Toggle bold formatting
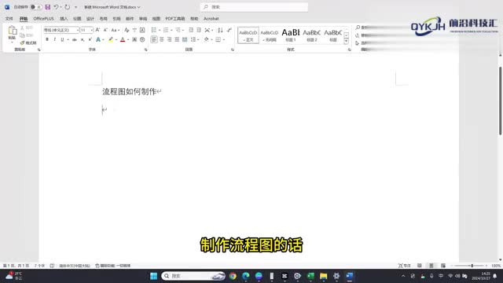This screenshot has width=503, height=283. tap(47, 39)
